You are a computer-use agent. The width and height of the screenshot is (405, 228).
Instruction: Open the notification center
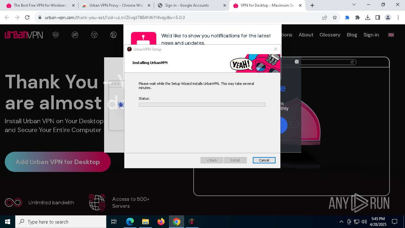tap(395, 222)
